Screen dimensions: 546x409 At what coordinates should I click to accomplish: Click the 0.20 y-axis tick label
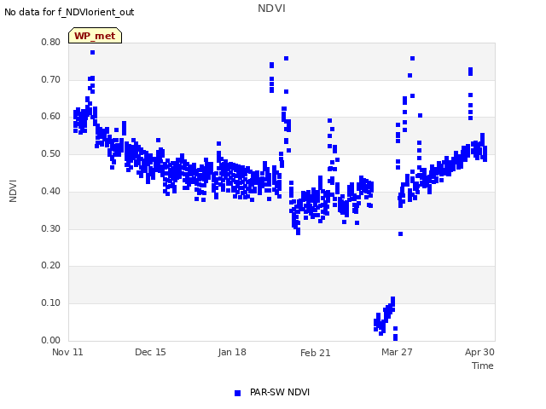pyautogui.click(x=51, y=265)
